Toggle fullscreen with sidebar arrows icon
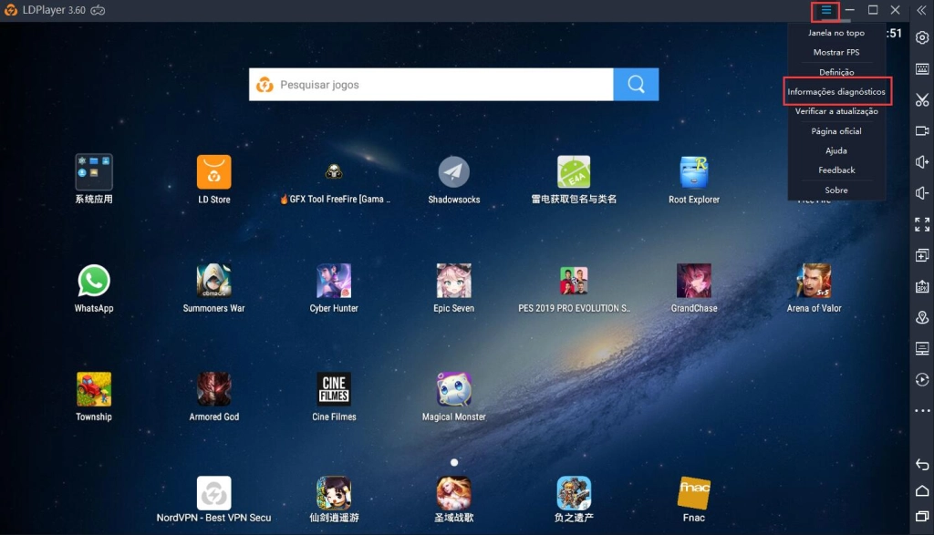The image size is (934, 535). (922, 224)
